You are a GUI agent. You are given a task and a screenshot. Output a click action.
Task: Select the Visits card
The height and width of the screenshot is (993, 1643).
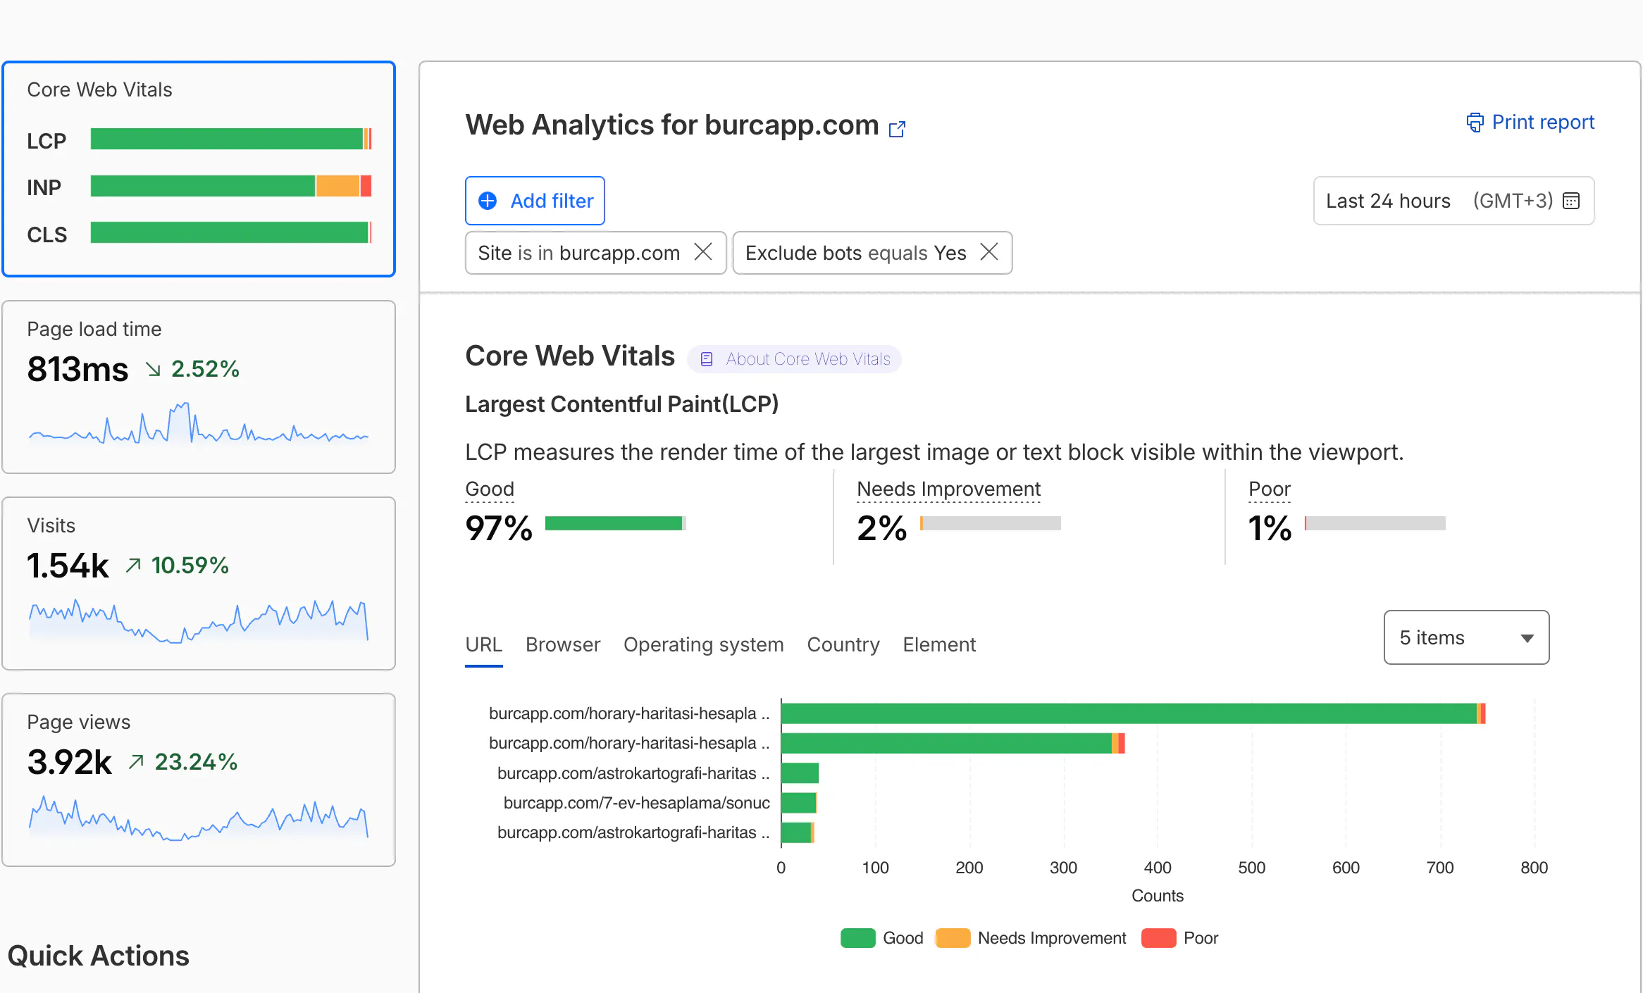point(199,584)
